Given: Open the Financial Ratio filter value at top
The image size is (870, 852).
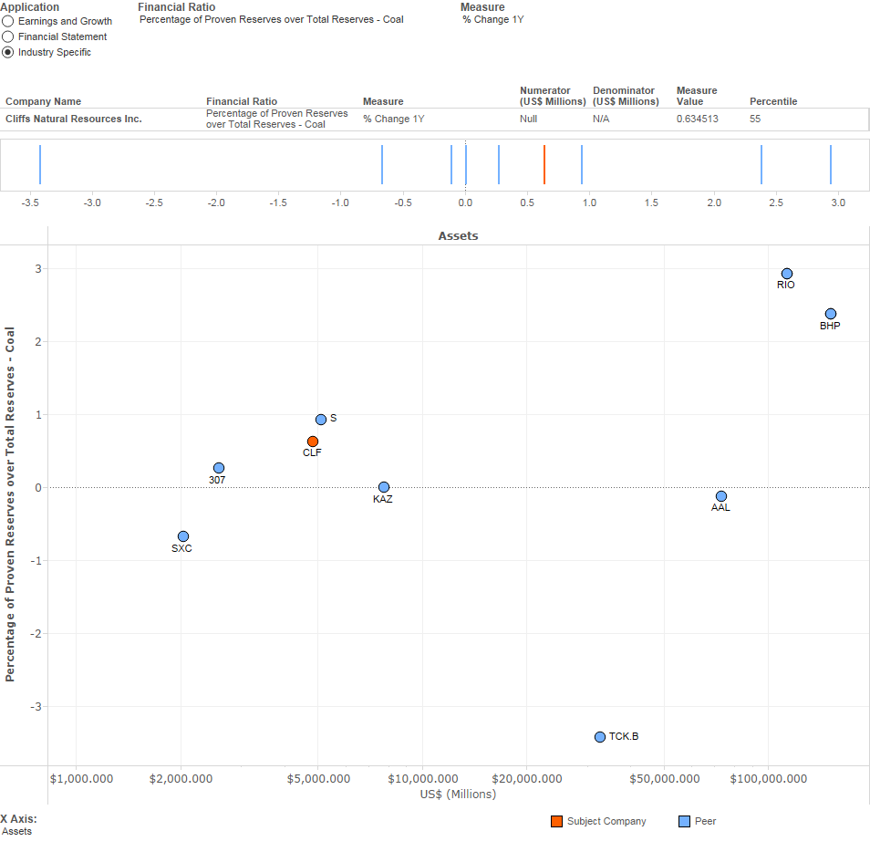Looking at the screenshot, I should 272,19.
